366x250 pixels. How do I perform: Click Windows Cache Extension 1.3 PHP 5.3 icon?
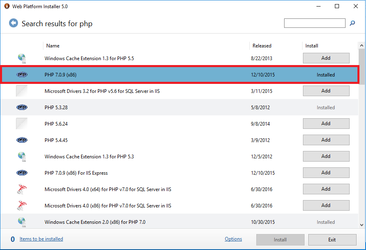[x=22, y=156]
